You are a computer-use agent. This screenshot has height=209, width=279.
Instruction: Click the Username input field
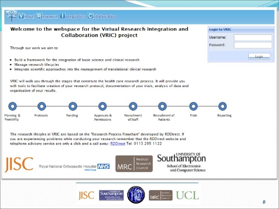point(253,38)
